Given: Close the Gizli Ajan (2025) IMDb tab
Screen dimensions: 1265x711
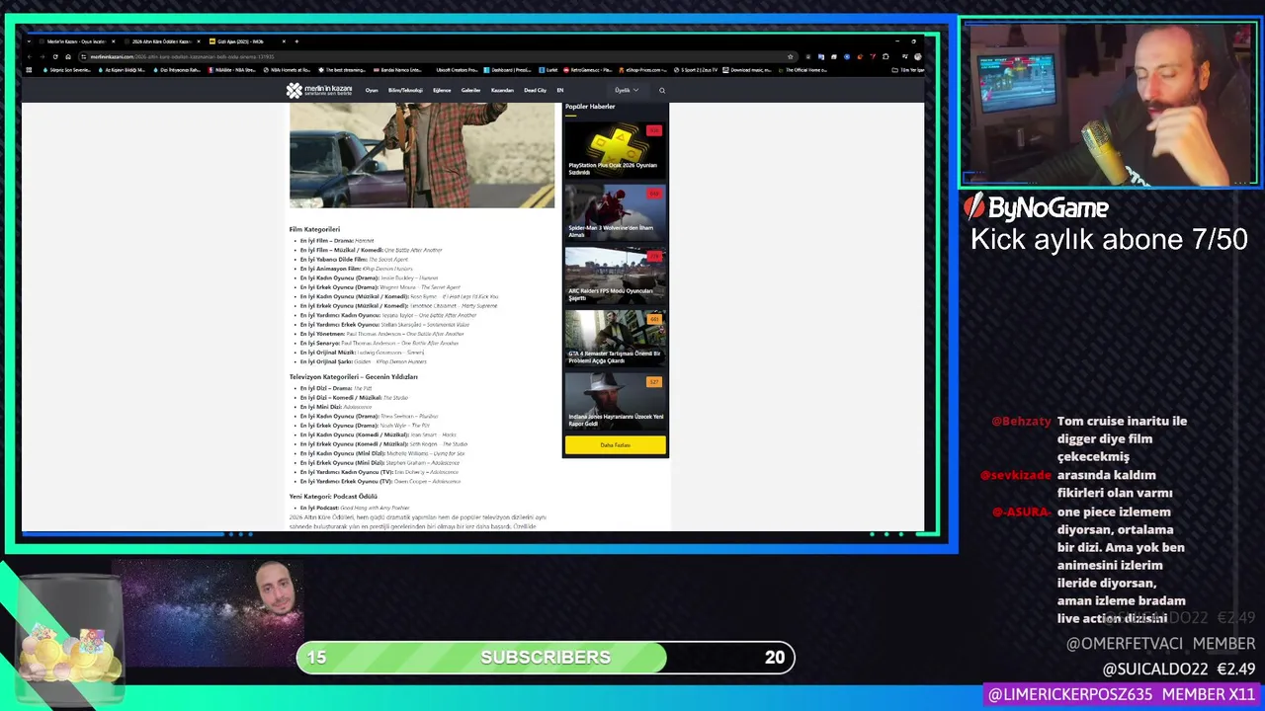Looking at the screenshot, I should 284,41.
